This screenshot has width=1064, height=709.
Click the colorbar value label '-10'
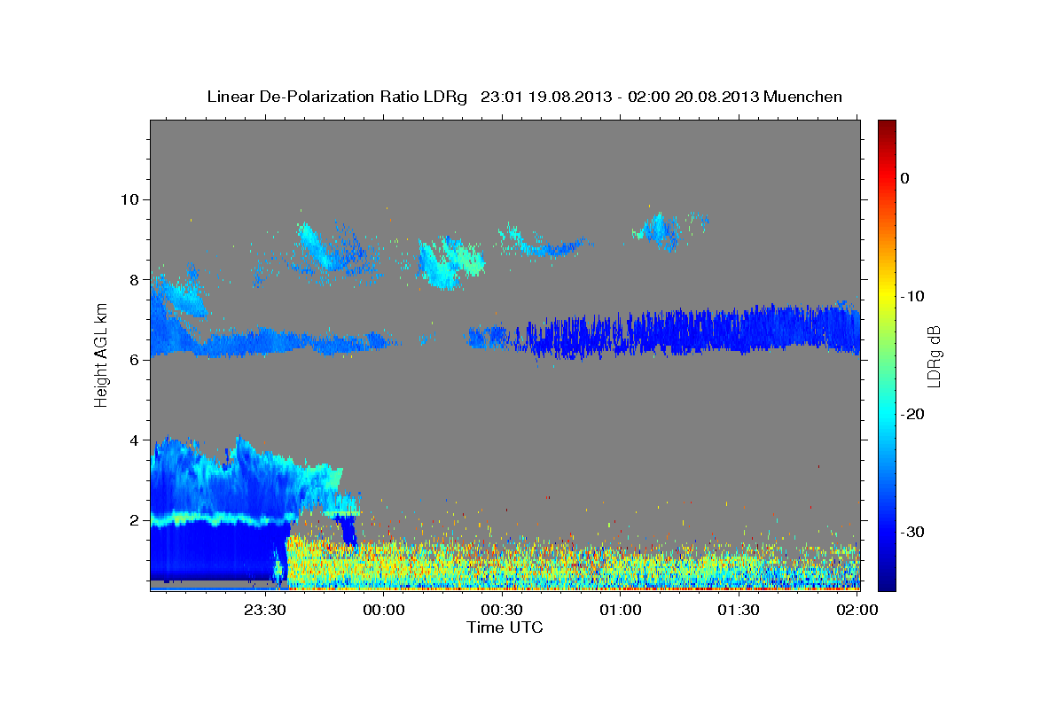[912, 296]
